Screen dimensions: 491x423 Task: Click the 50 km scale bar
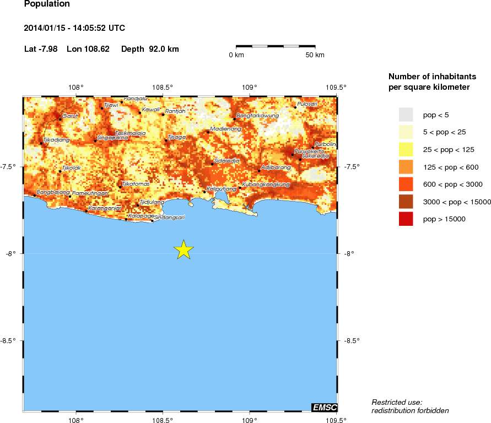[x=276, y=47]
